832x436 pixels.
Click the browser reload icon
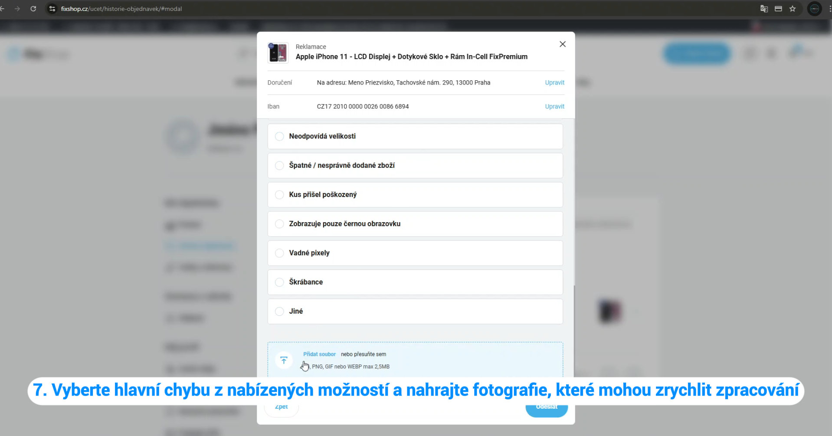pos(33,9)
